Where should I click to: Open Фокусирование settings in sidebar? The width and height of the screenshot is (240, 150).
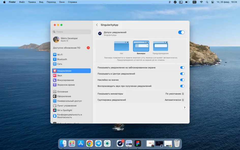[x=65, y=80]
